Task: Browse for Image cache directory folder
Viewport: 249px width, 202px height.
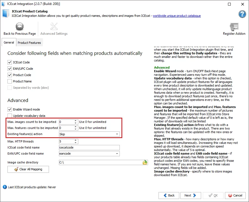Action: click(x=145, y=162)
